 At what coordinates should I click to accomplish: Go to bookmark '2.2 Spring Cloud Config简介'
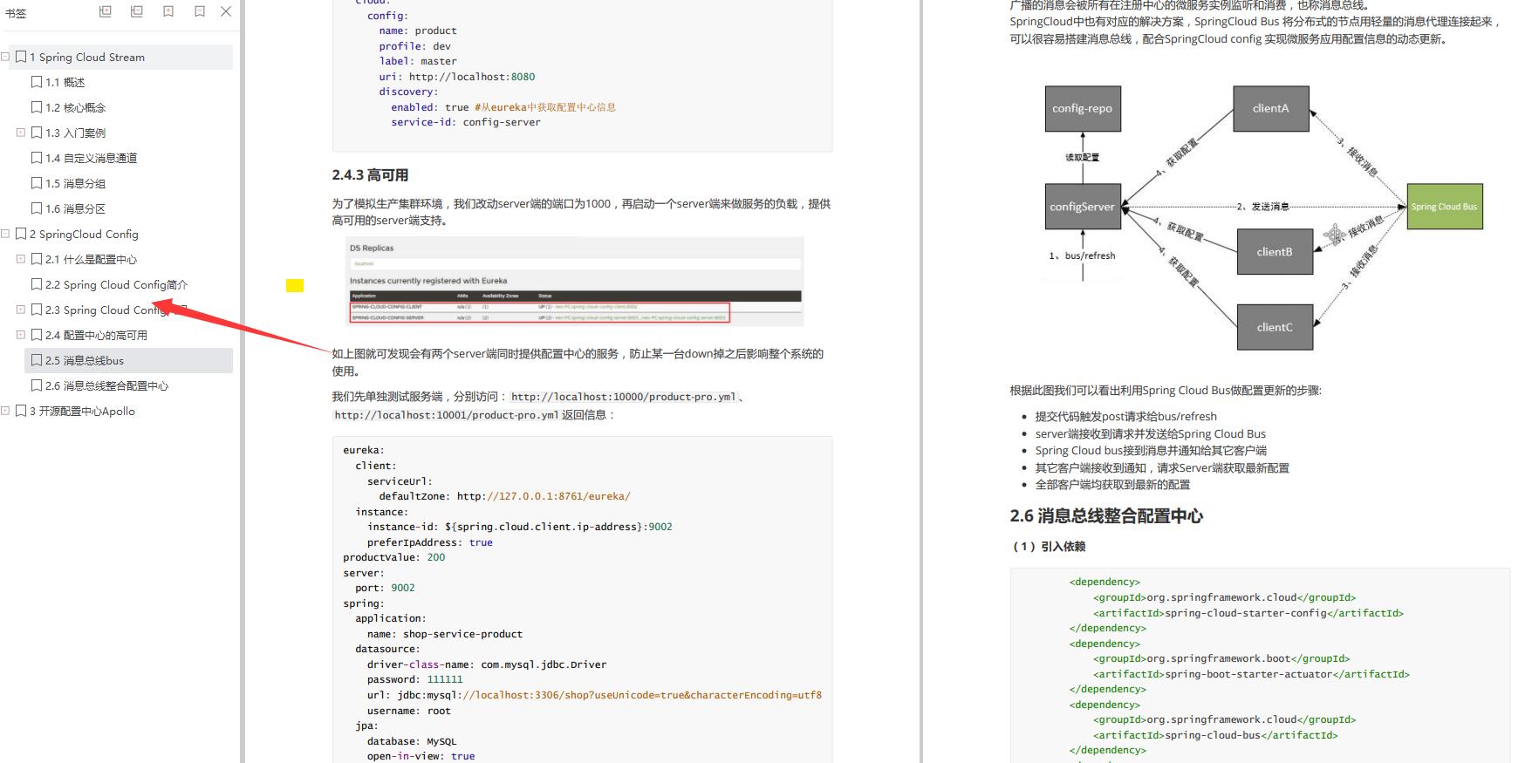point(117,284)
